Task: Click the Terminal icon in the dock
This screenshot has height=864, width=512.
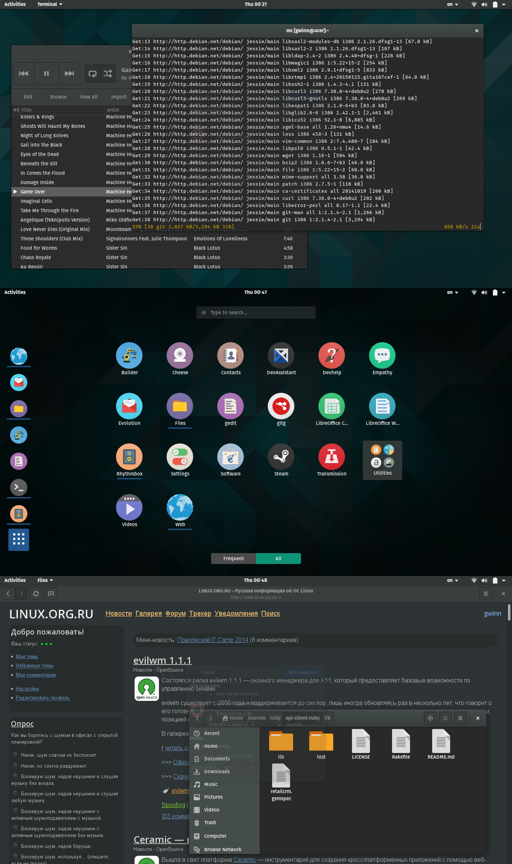Action: (19, 487)
